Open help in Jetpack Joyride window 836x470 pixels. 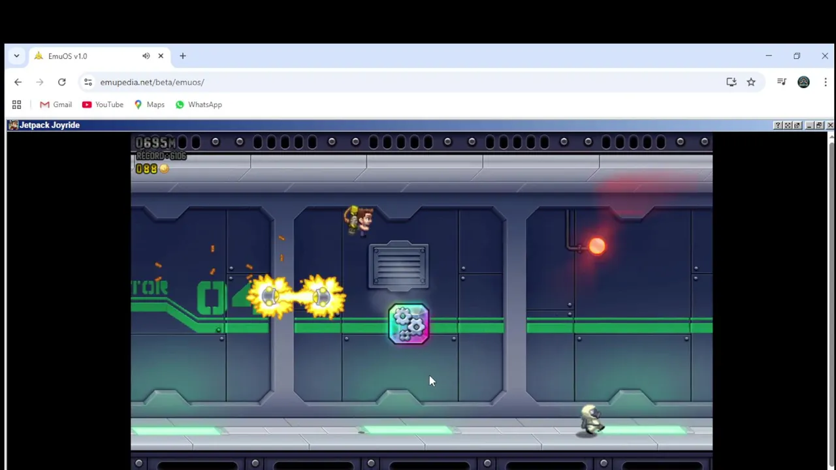pos(777,125)
